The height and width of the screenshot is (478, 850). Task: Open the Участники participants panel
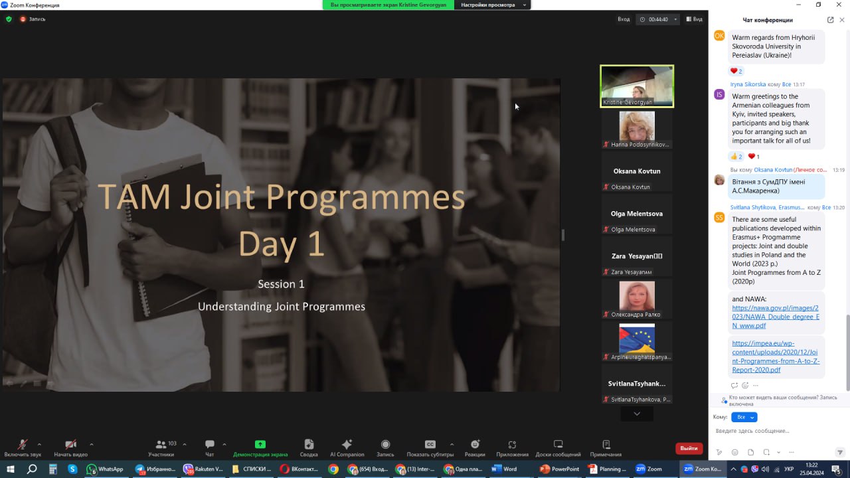161,445
